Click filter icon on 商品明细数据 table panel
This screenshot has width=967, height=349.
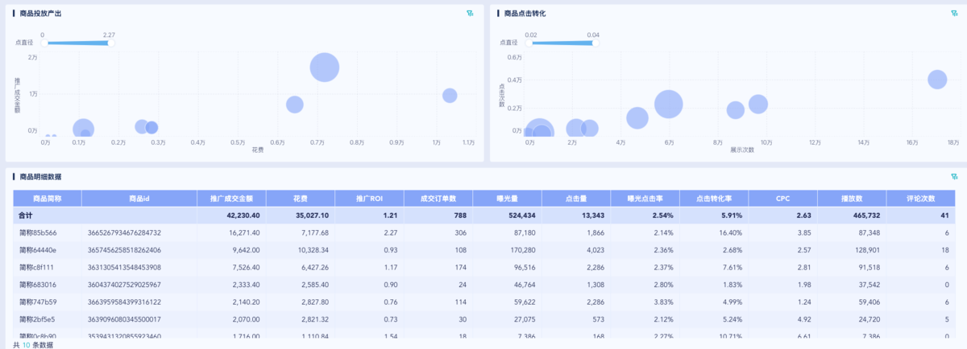954,176
